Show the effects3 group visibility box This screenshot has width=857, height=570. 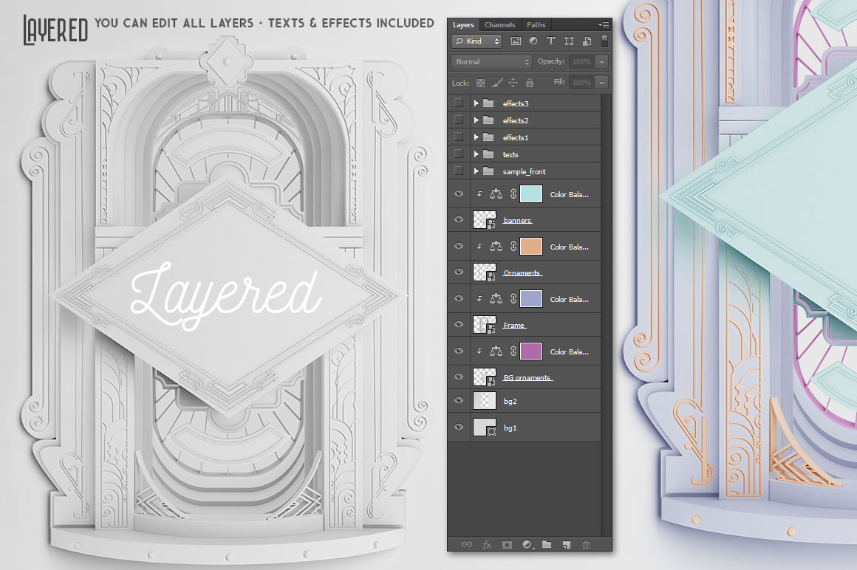pyautogui.click(x=459, y=103)
